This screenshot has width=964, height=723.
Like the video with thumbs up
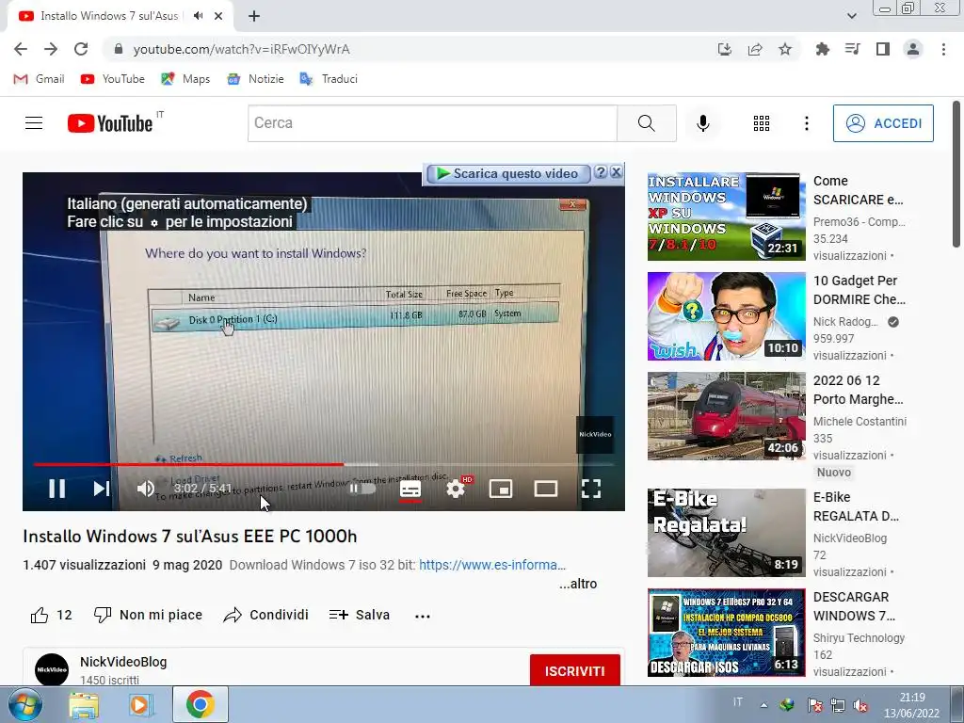51,615
